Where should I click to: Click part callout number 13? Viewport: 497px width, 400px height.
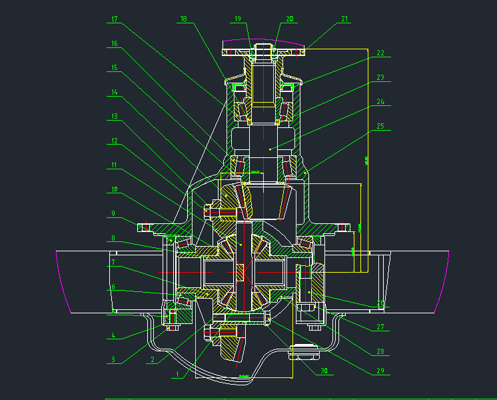pos(115,116)
